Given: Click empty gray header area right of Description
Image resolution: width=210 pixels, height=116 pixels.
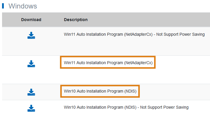Looking at the screenshot, I should click(149, 20).
